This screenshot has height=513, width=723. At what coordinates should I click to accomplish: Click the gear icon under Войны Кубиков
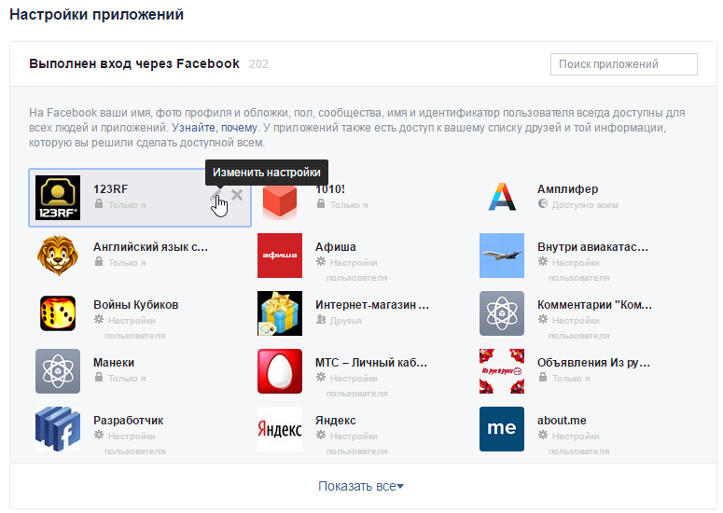(99, 319)
